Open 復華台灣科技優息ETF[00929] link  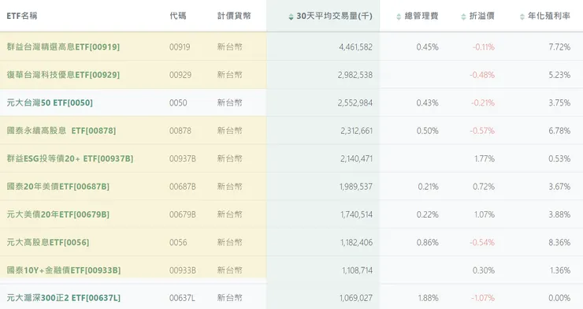[63, 75]
